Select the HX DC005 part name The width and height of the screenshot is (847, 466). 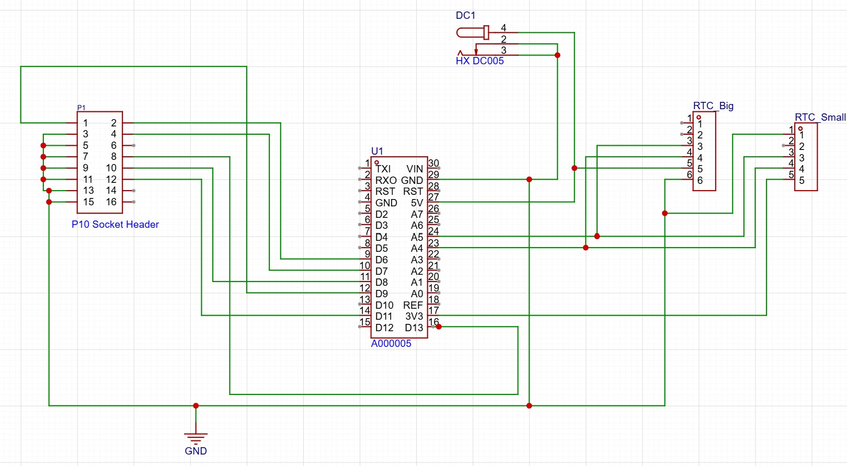tap(479, 61)
